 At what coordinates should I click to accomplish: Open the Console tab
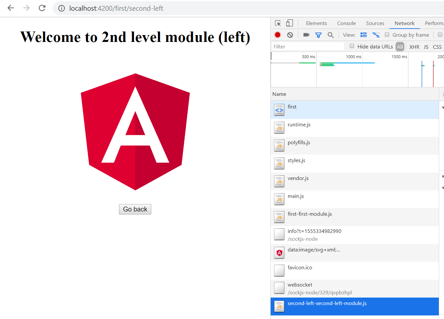click(x=346, y=23)
